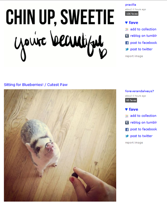Click the Facebook icon beside first image
This screenshot has width=167, height=203.
127,43
